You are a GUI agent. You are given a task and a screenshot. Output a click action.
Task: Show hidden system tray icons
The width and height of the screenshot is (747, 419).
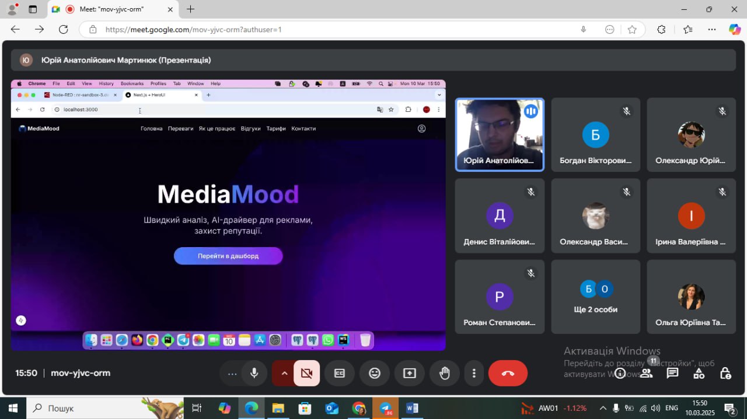(x=603, y=408)
